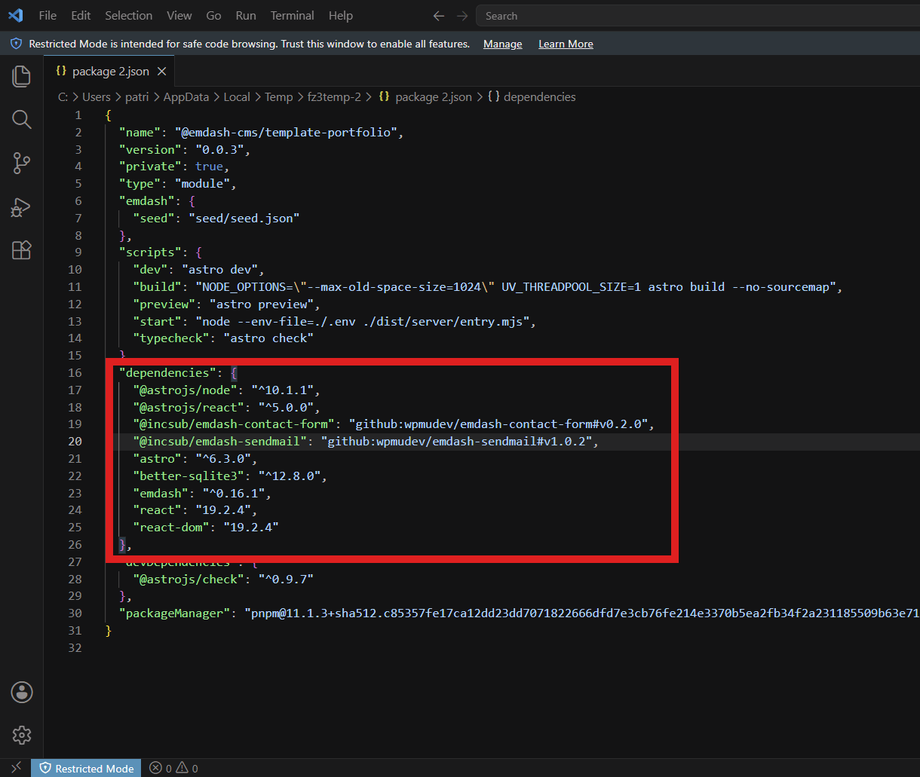Open the Manage gear icon
The height and width of the screenshot is (777, 920).
tap(22, 735)
